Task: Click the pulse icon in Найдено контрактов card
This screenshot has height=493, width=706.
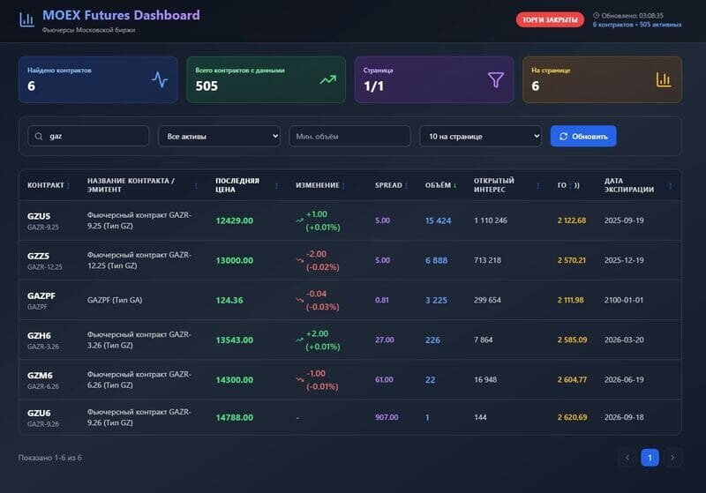Action: tap(160, 80)
